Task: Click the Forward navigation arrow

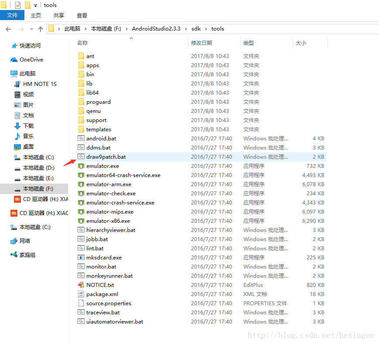Action: tap(21, 29)
